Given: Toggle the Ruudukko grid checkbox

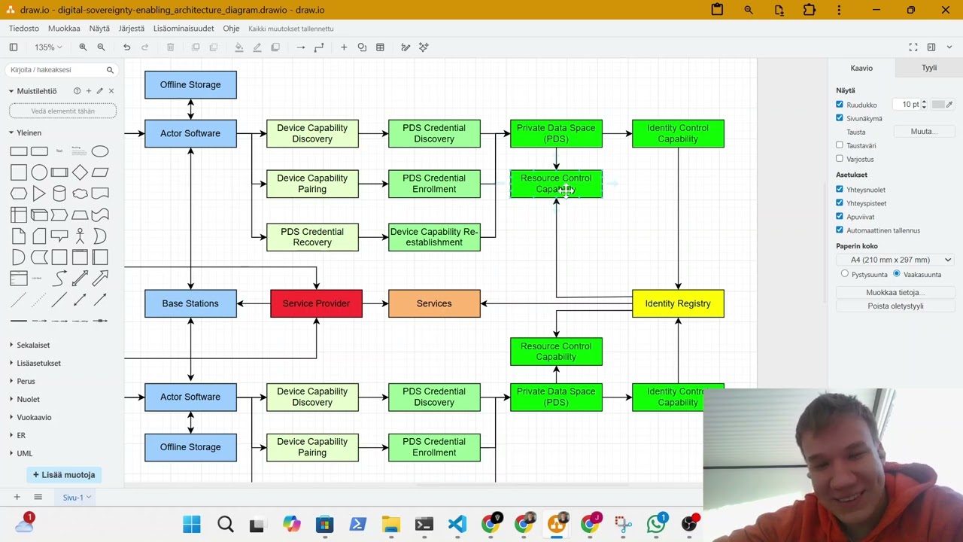Looking at the screenshot, I should [840, 105].
